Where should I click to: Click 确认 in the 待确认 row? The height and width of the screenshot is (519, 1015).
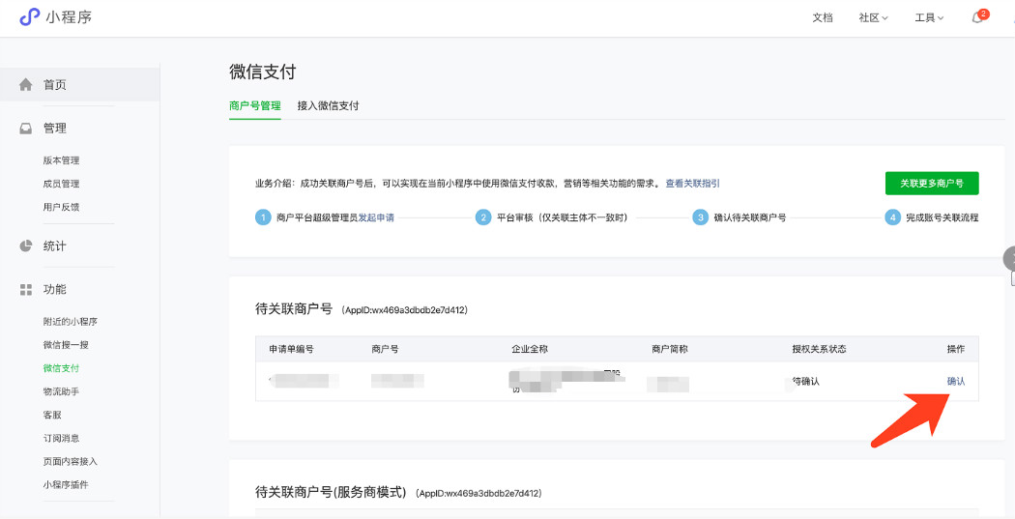[956, 381]
